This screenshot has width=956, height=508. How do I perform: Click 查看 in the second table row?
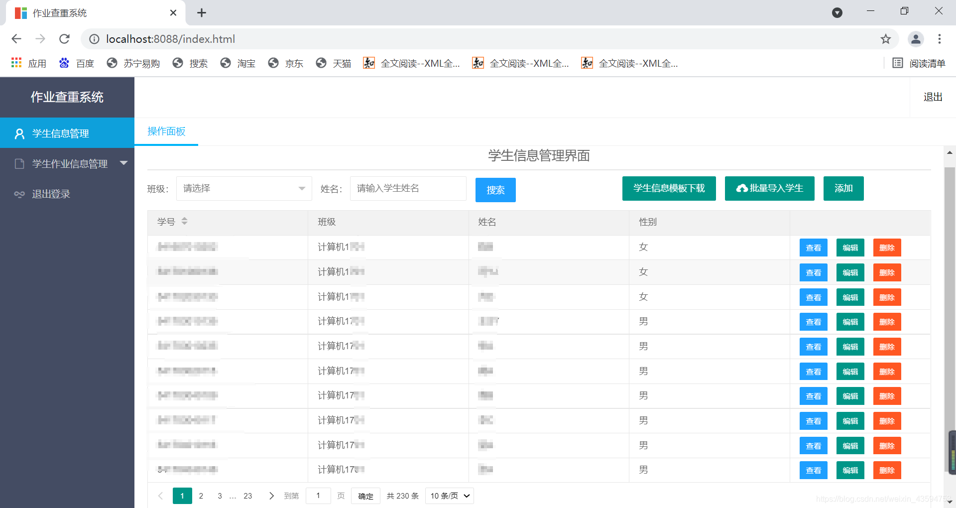(814, 272)
